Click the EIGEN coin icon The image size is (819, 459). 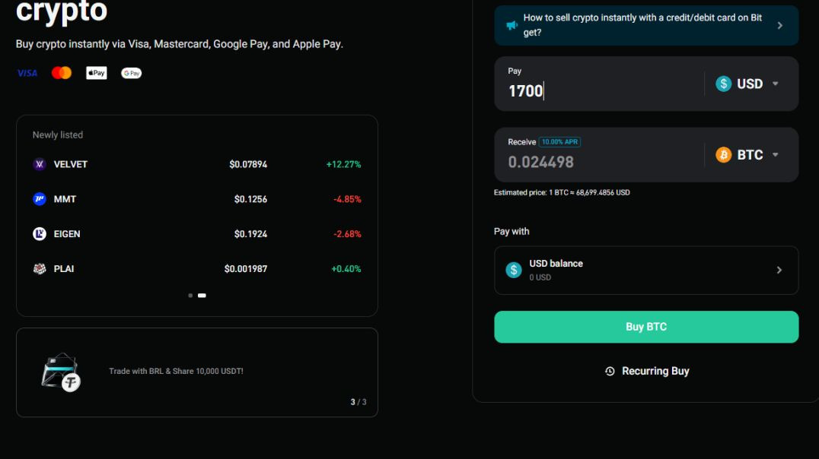(x=40, y=233)
